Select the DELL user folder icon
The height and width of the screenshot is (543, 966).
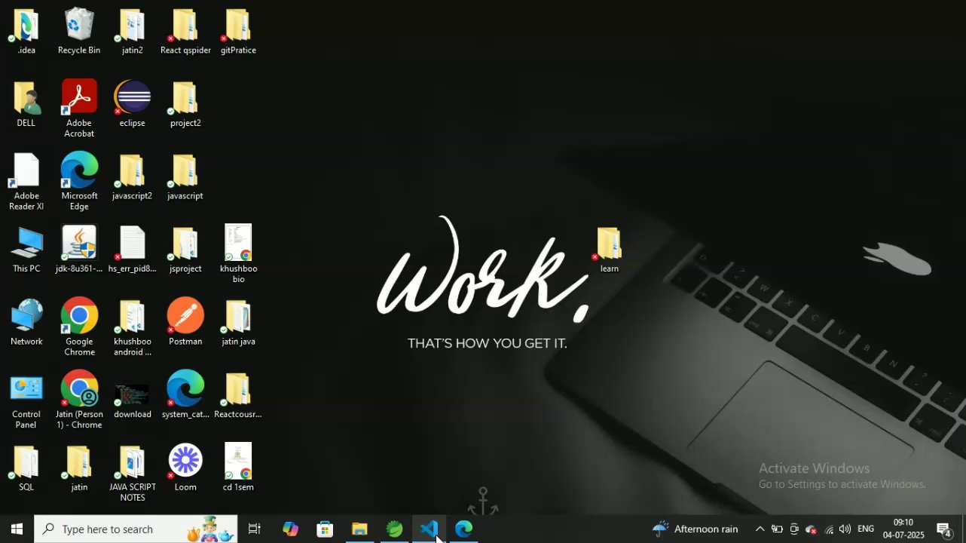tap(26, 104)
